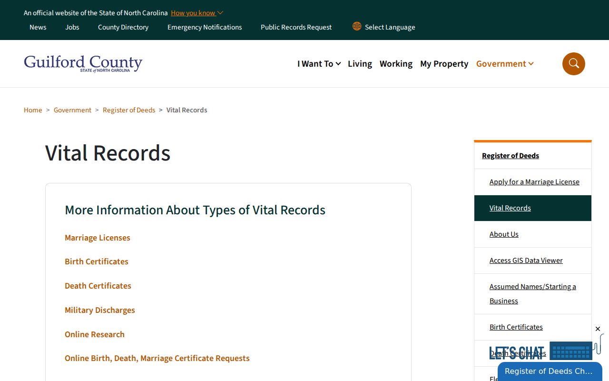This screenshot has width=609, height=381.
Task: Open the Living menu item
Action: point(360,63)
